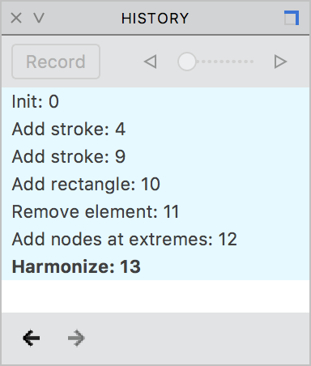Undo using the black left arrow
The height and width of the screenshot is (366, 311).
[32, 338]
